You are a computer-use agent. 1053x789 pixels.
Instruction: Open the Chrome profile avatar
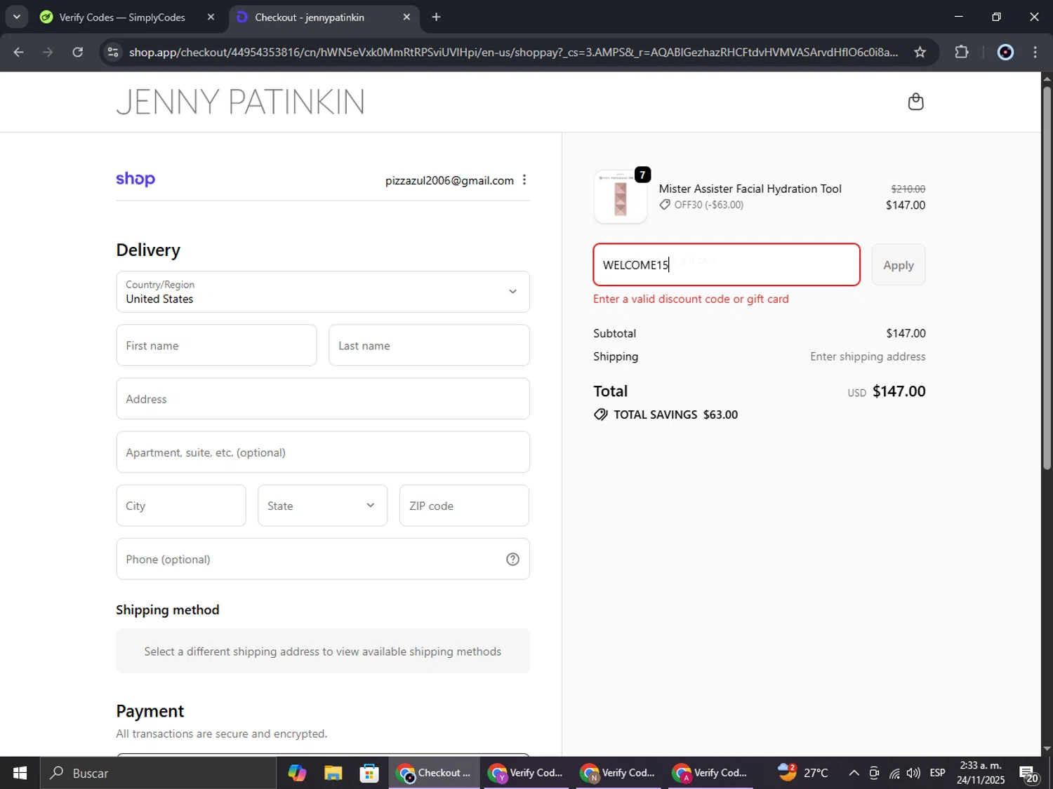[1005, 52]
